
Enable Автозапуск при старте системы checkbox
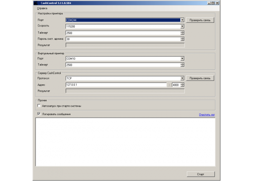tap(39, 106)
